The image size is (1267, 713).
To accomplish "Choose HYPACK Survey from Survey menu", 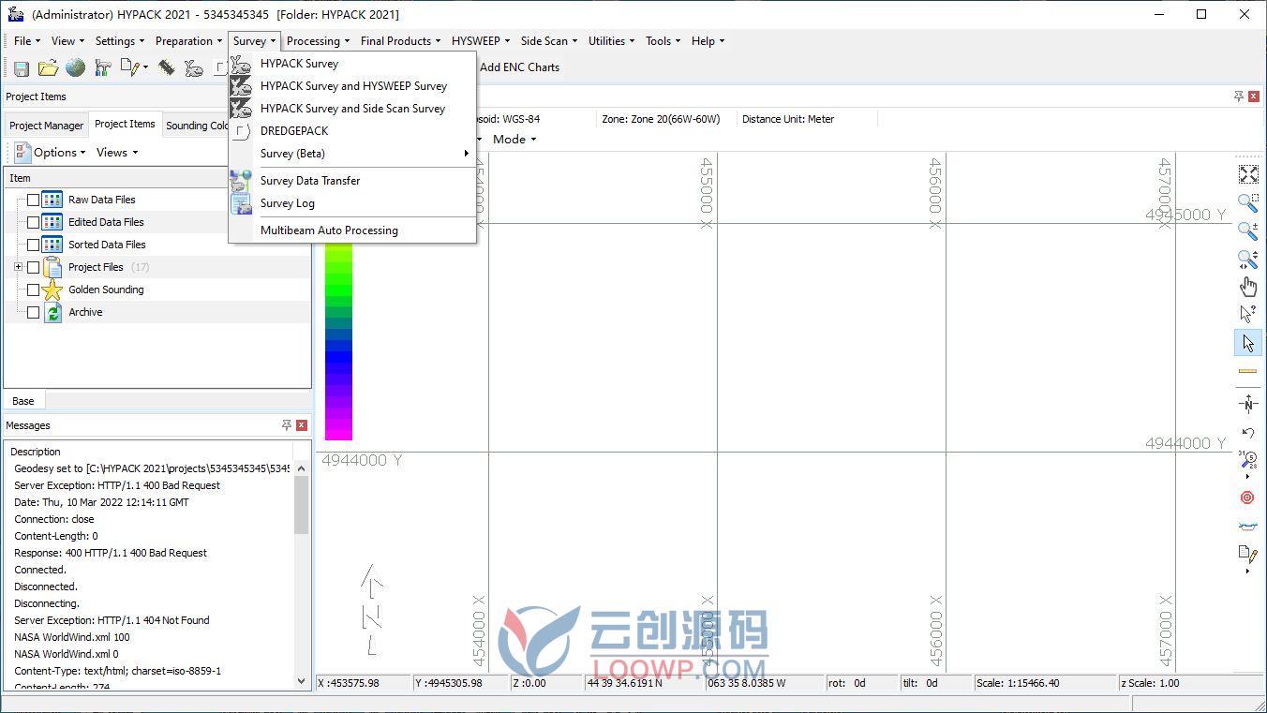I will (x=352, y=64).
